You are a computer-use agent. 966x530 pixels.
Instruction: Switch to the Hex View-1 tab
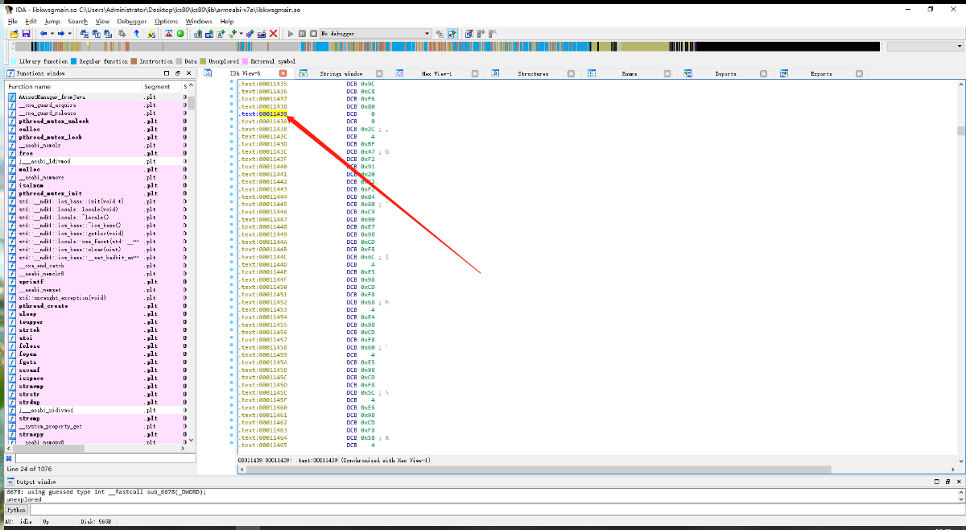pyautogui.click(x=437, y=73)
